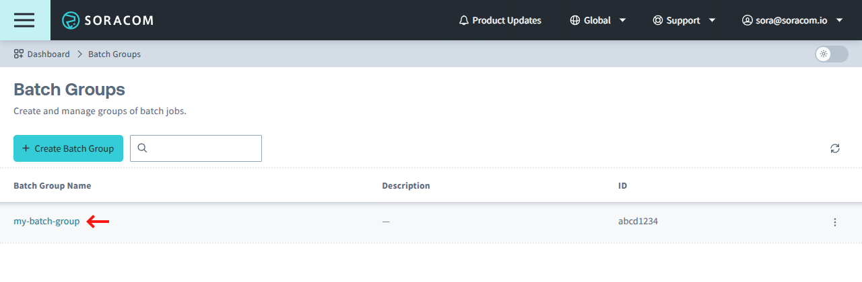This screenshot has height=282, width=862.
Task: Open Product Updates notifications
Action: click(x=500, y=20)
